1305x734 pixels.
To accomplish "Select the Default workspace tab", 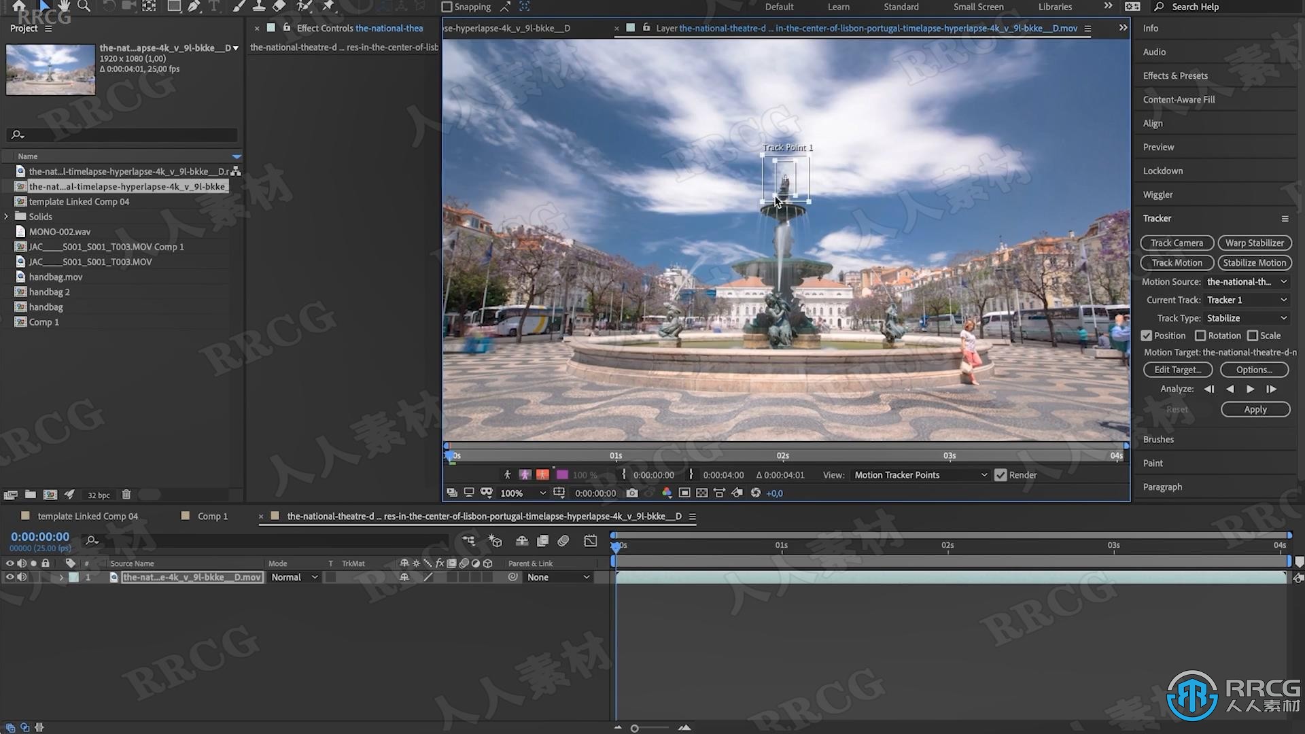I will (779, 7).
